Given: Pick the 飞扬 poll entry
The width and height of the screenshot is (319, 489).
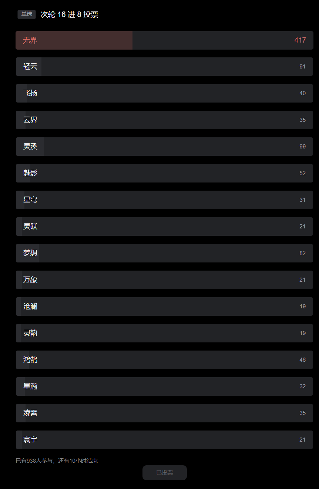Looking at the screenshot, I should 164,93.
